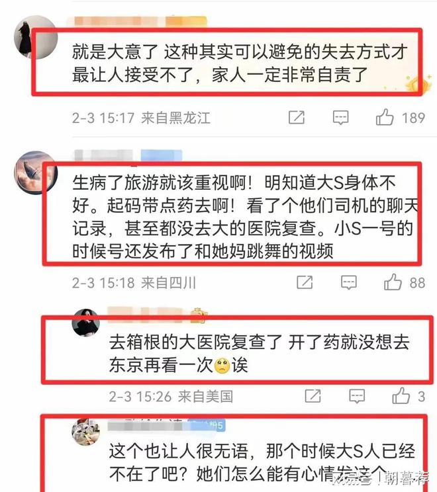
Task: Like the reply from 美国 with 3 likes
Action: coord(401,395)
